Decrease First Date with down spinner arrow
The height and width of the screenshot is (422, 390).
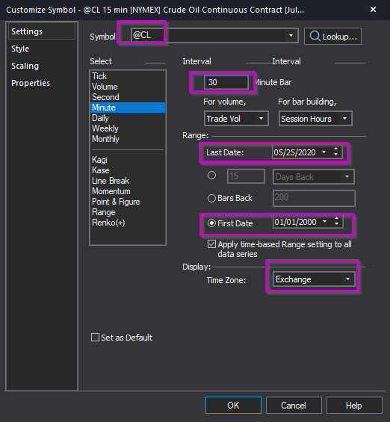coord(336,223)
